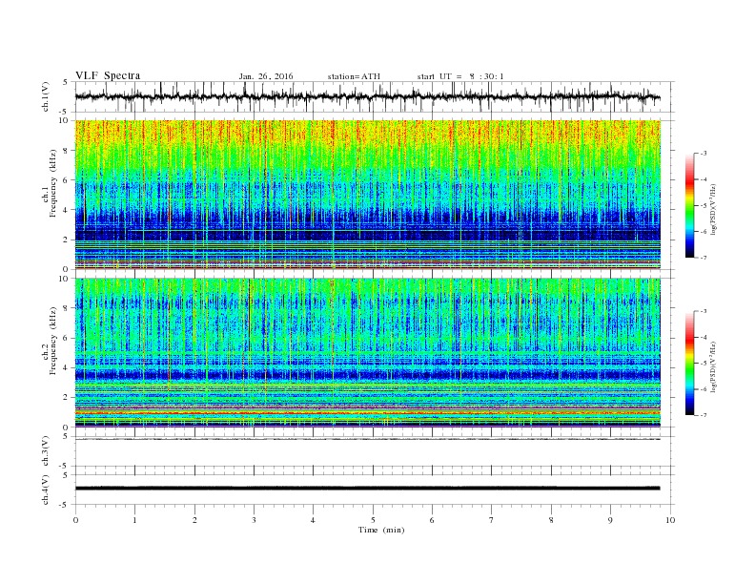
Task: Click the "-3" tick on ch.2 color bar
Action: coord(703,311)
